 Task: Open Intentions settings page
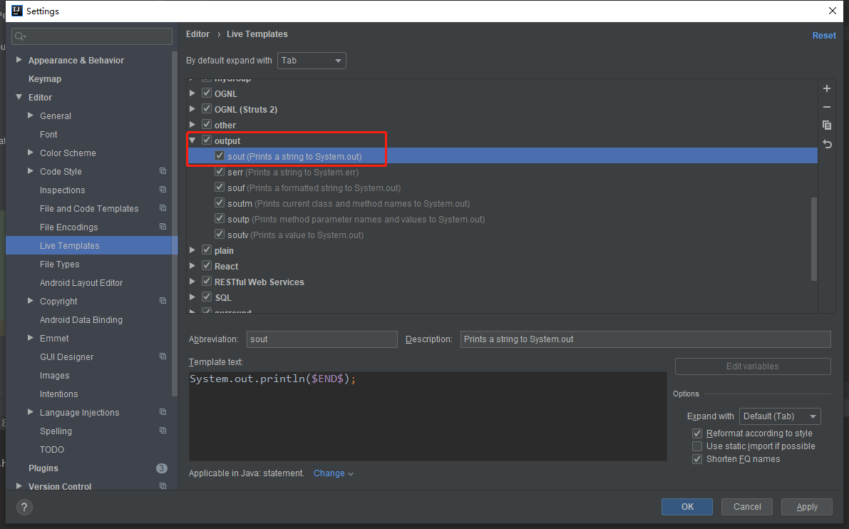click(x=58, y=394)
